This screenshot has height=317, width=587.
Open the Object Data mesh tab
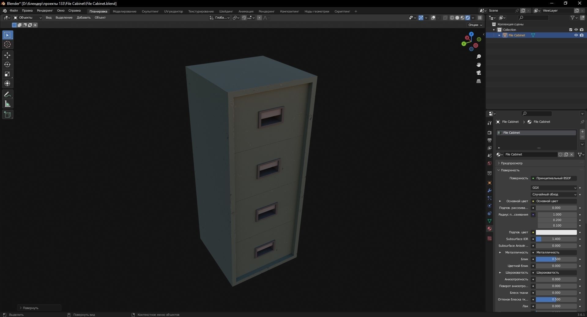point(489,221)
